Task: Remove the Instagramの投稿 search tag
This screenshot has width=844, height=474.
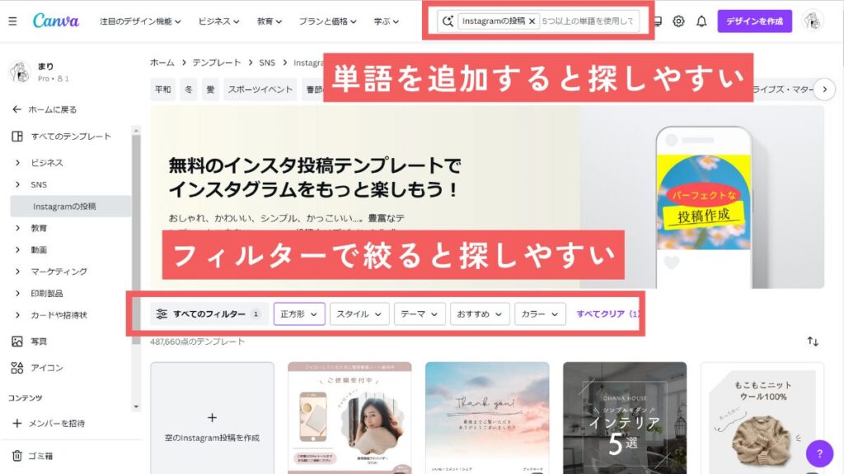Action: pyautogui.click(x=532, y=21)
